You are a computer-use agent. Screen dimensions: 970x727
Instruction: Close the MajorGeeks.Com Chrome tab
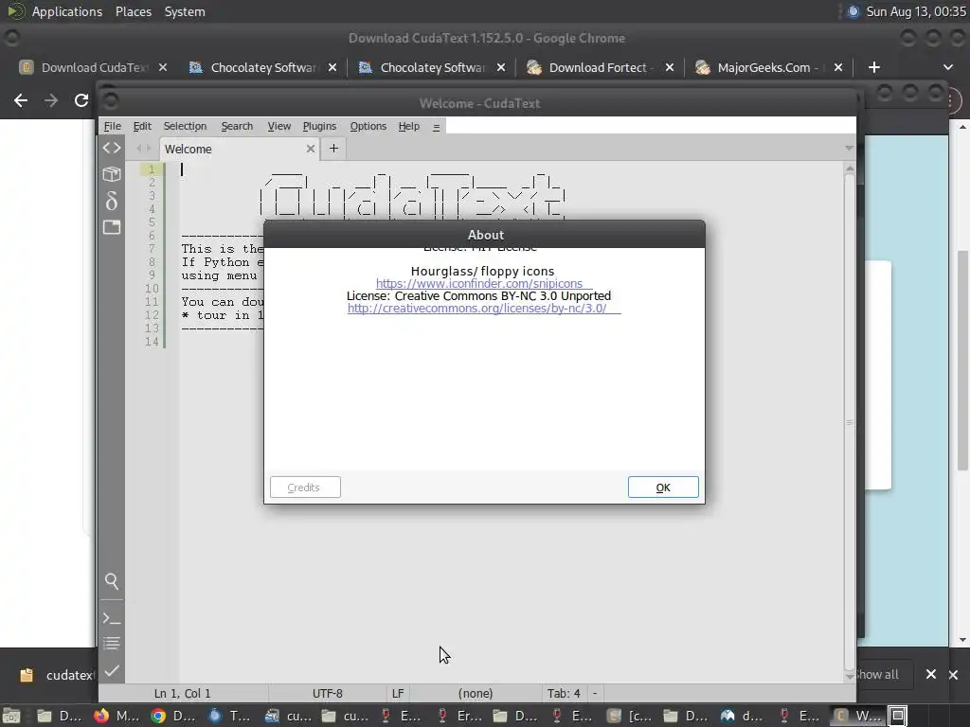(x=838, y=67)
